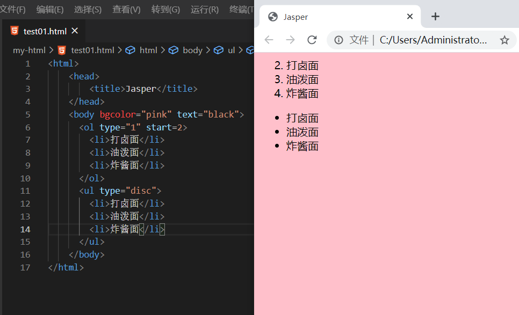Click the browser back arrow
The height and width of the screenshot is (315, 519).
click(x=269, y=40)
